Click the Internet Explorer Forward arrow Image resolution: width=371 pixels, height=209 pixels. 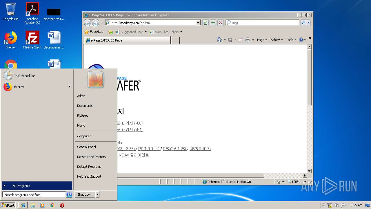(x=95, y=23)
